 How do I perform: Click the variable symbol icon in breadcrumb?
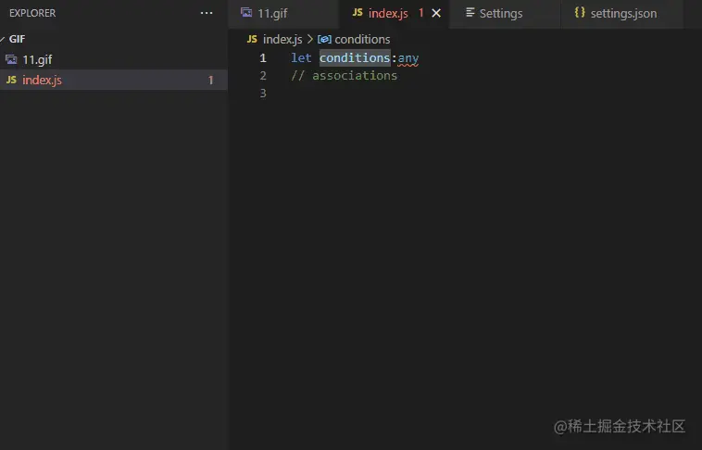click(324, 40)
